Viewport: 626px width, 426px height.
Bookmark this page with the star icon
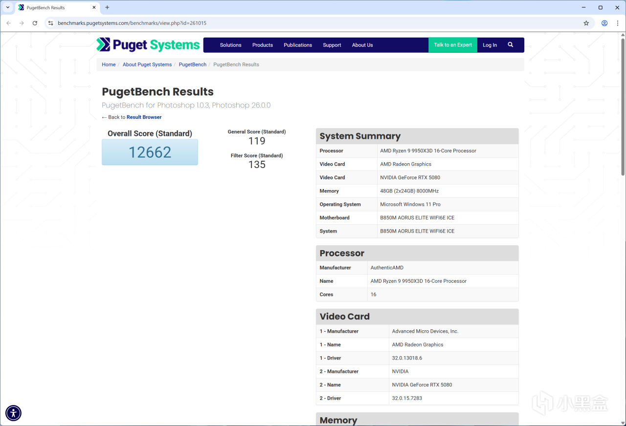(586, 23)
